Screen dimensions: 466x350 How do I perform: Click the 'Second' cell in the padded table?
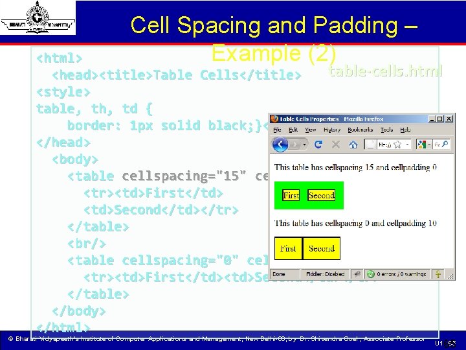[x=322, y=248]
